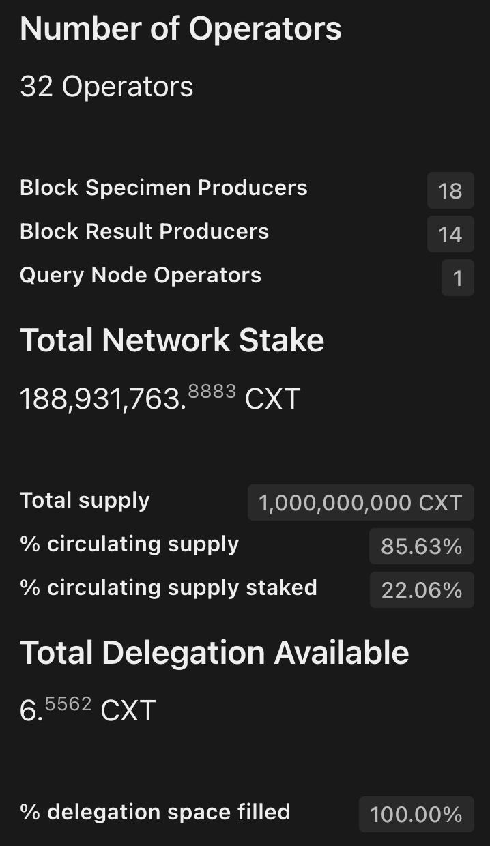This screenshot has width=490, height=846.
Task: Click the % delegation space filled label
Action: [x=155, y=812]
